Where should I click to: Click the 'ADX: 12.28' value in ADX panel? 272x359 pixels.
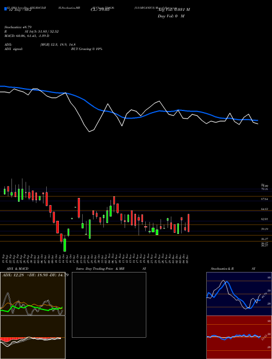[x=13, y=275]
